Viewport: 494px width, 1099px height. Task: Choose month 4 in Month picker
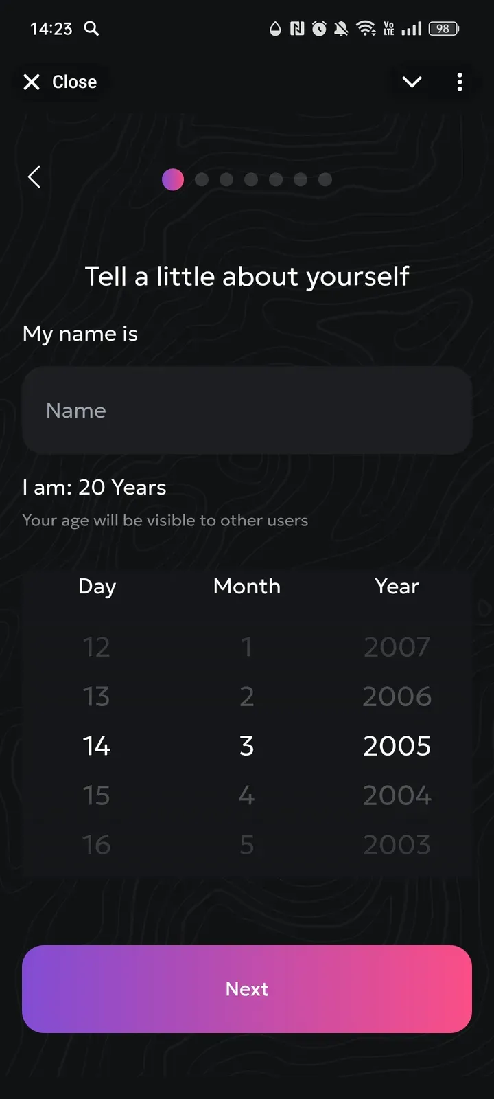pos(247,795)
